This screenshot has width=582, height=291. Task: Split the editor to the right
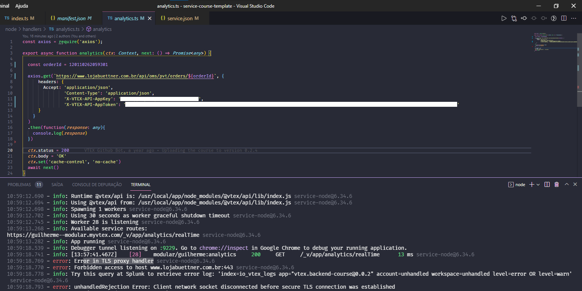pyautogui.click(x=564, y=18)
